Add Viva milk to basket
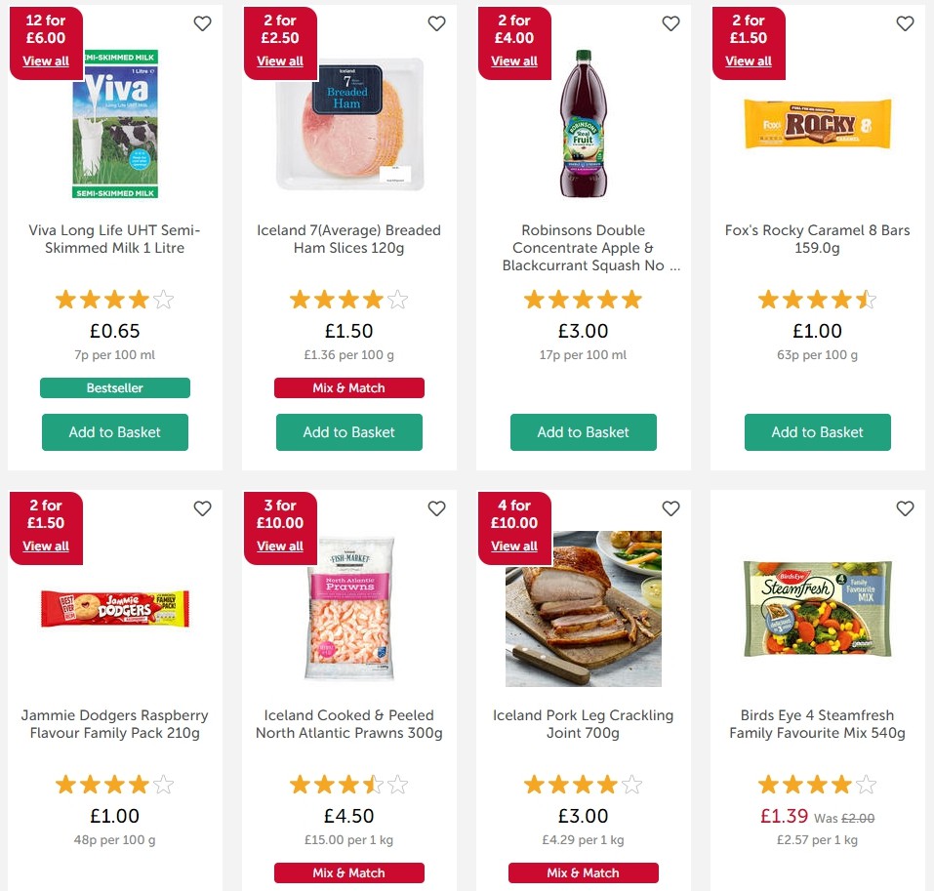Viewport: 934px width, 891px height. [114, 432]
